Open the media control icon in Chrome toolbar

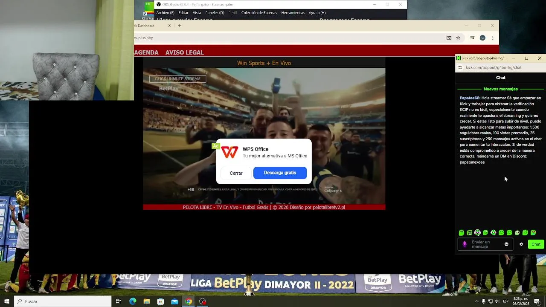472,38
